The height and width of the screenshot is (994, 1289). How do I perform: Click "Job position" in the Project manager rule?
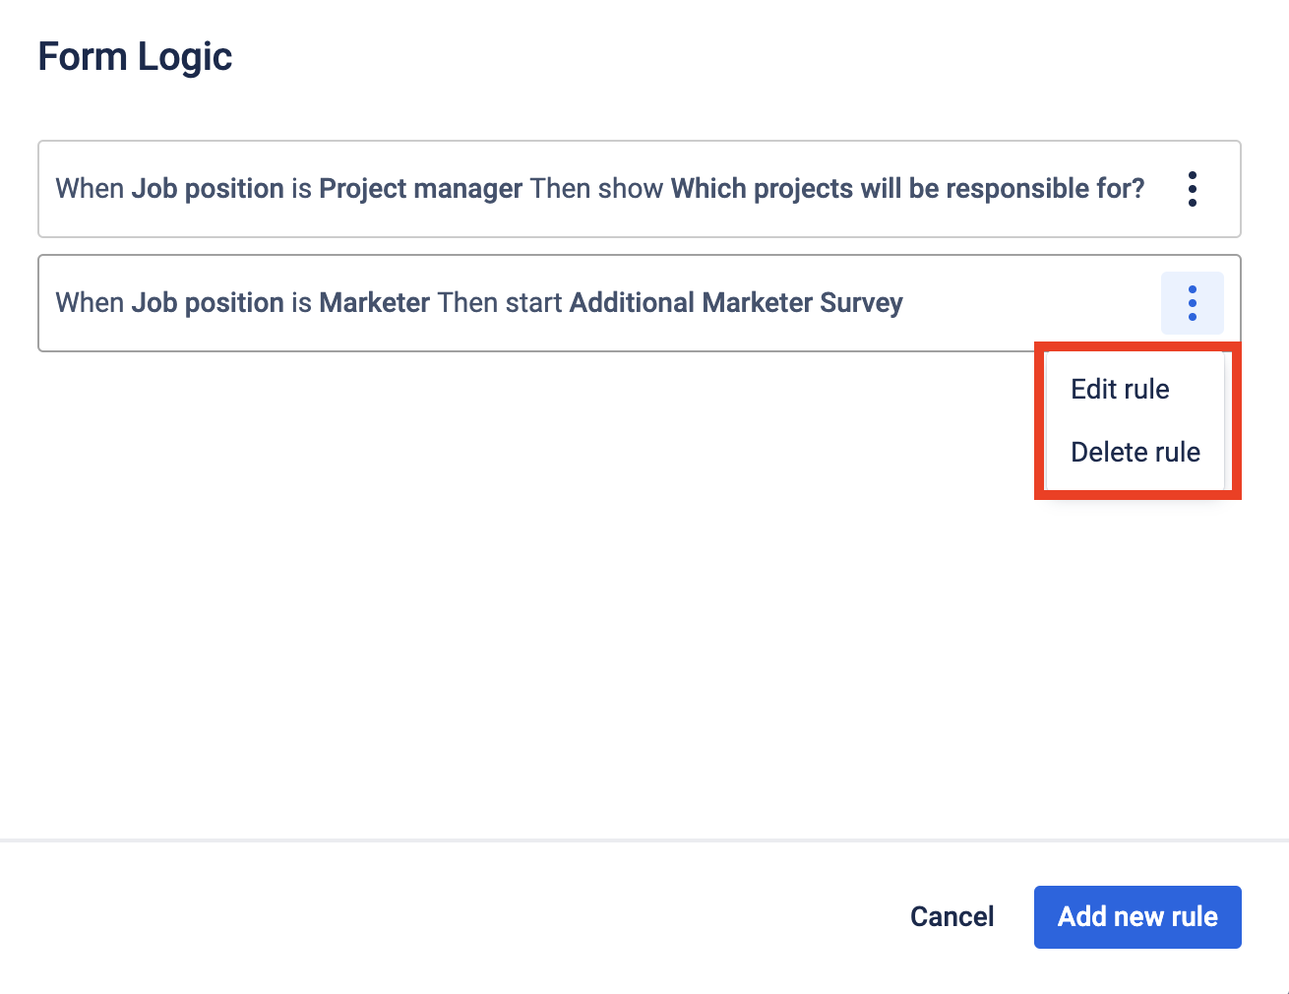(208, 189)
